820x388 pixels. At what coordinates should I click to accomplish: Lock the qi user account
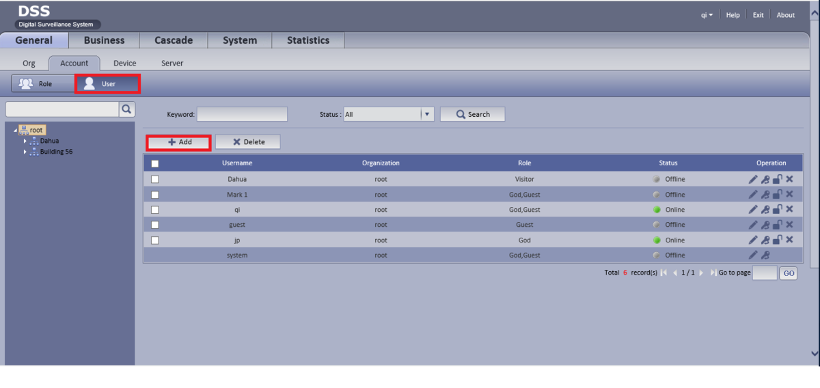(778, 210)
